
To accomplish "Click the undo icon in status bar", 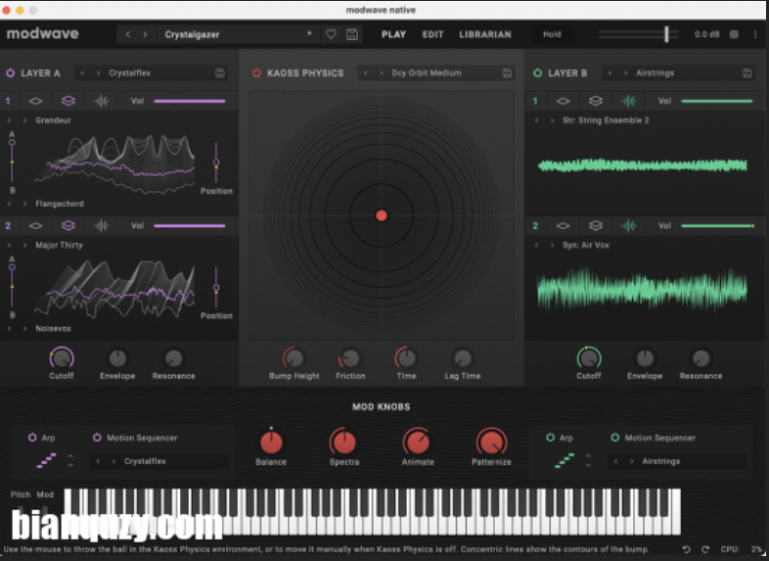I will [687, 549].
